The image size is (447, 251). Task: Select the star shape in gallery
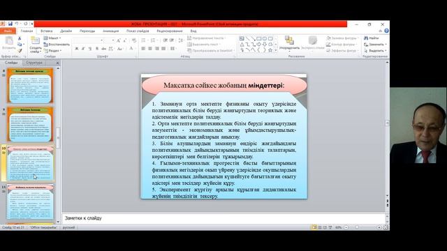point(270,50)
